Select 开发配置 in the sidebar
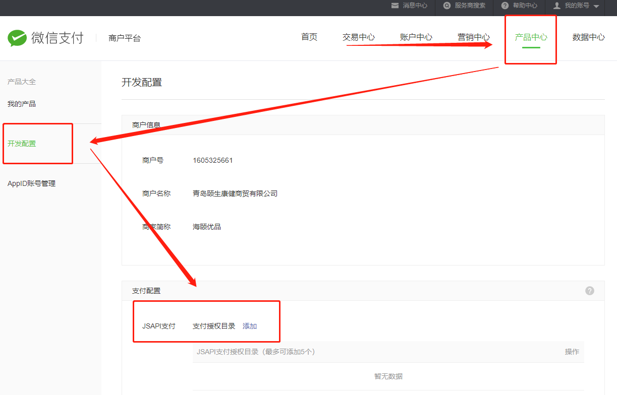The height and width of the screenshot is (395, 617). [22, 144]
